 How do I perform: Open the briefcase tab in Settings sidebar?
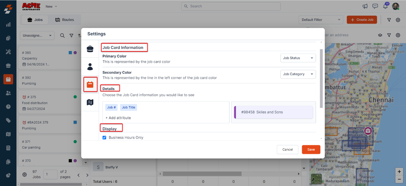pyautogui.click(x=90, y=49)
